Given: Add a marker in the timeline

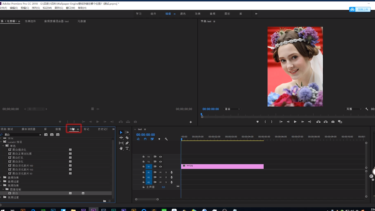Looking at the screenshot, I should click(x=159, y=139).
